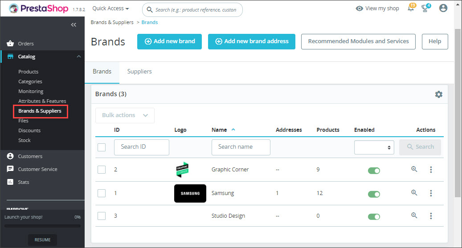Image resolution: width=462 pixels, height=248 pixels.
Task: Select the Brands tab
Action: [102, 72]
